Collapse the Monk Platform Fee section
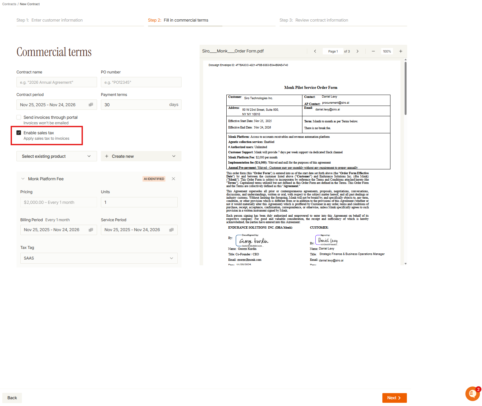This screenshot has height=406, width=482. click(x=23, y=179)
